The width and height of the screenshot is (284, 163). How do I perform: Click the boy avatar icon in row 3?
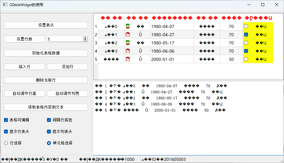pos(128,43)
